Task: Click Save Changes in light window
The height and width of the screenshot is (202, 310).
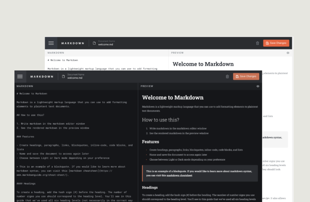Action: [x=276, y=43]
